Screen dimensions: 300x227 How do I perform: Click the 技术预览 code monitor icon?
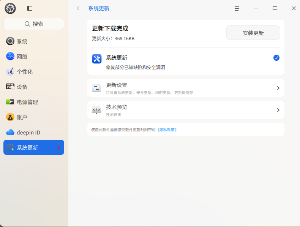96,110
